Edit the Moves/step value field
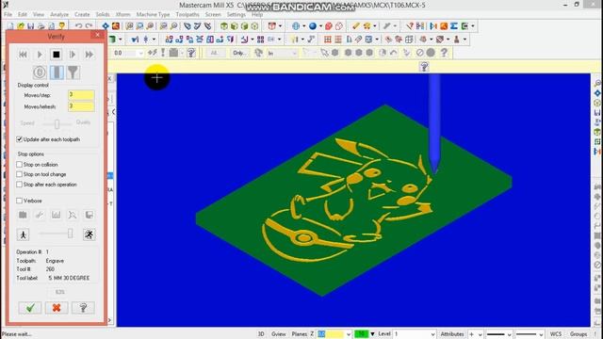The width and height of the screenshot is (603, 339). [x=81, y=95]
